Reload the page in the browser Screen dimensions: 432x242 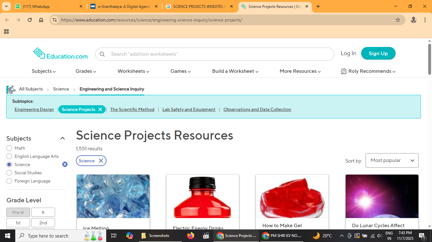click(x=30, y=20)
